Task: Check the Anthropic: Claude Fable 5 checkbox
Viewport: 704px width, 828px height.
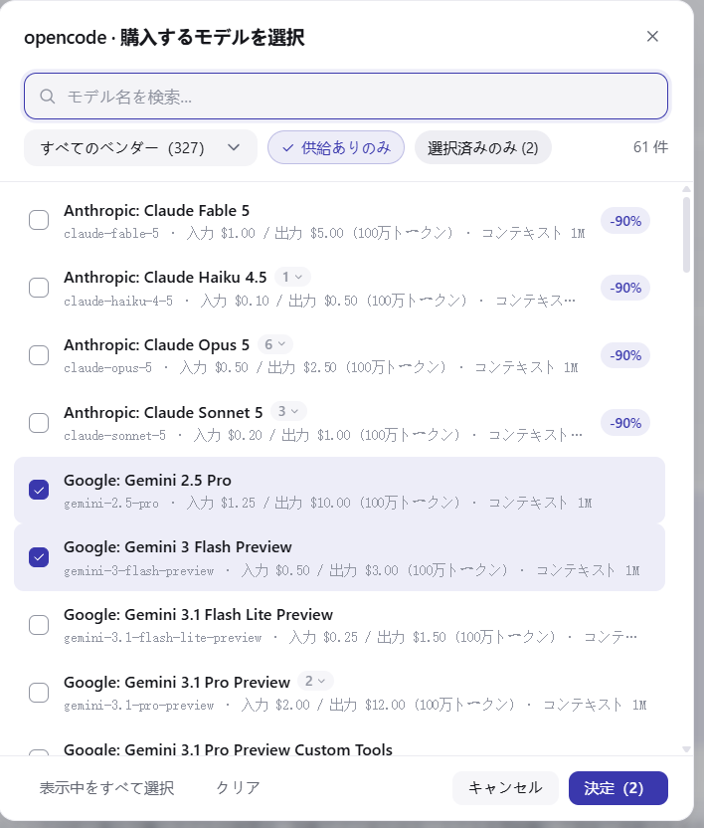Action: coord(39,220)
